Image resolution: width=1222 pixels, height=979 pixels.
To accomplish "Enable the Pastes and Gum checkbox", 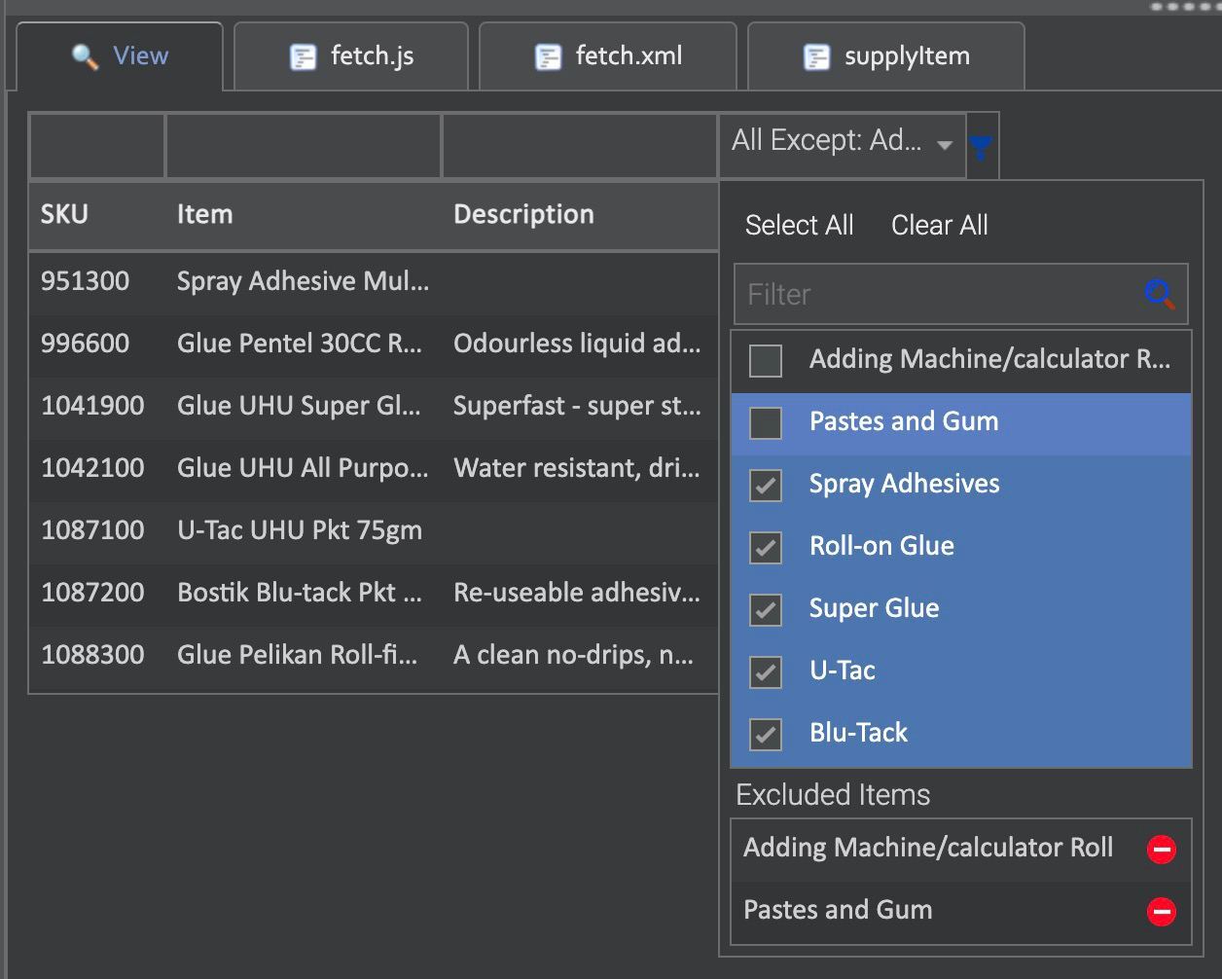I will coord(766,423).
